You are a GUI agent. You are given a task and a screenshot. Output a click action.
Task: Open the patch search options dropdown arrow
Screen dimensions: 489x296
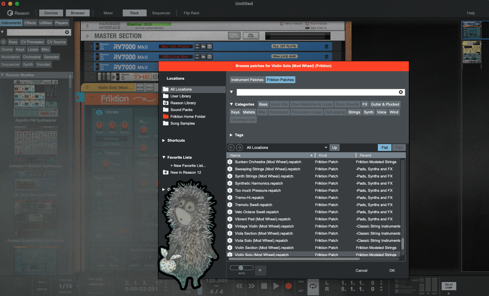pos(232,92)
